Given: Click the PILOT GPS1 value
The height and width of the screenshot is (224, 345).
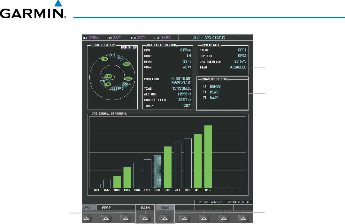Looking at the screenshot, I should click(242, 50).
